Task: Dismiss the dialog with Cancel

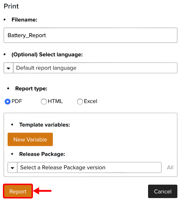Action: [163, 191]
